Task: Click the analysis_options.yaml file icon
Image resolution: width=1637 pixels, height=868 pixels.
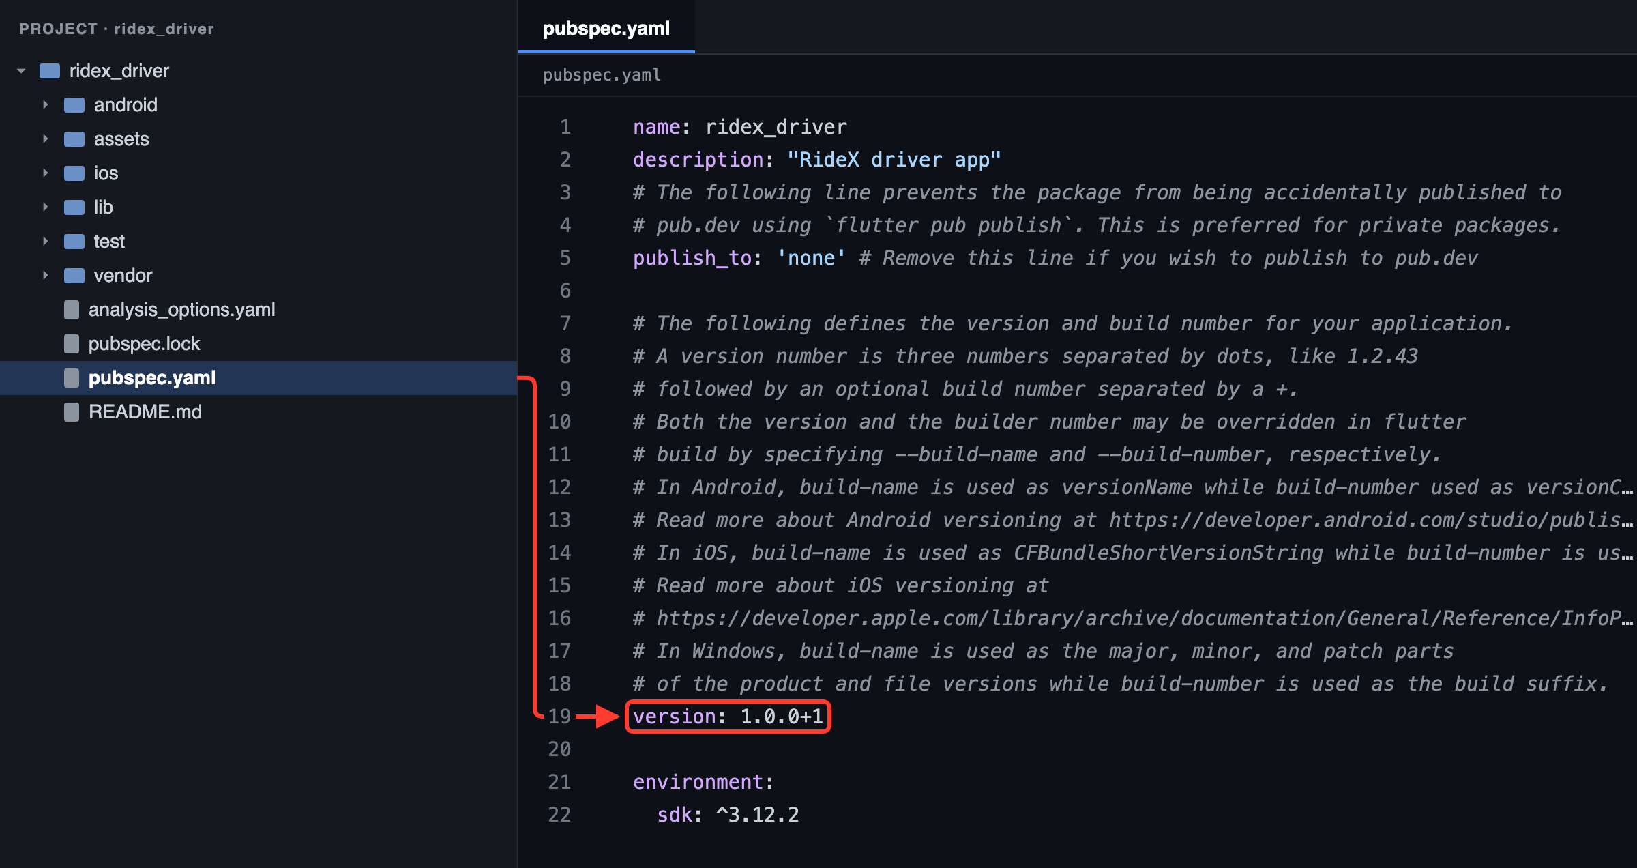Action: [x=72, y=310]
